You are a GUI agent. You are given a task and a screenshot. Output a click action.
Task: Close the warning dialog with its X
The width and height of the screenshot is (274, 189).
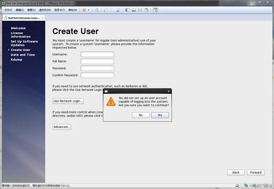coord(169,91)
